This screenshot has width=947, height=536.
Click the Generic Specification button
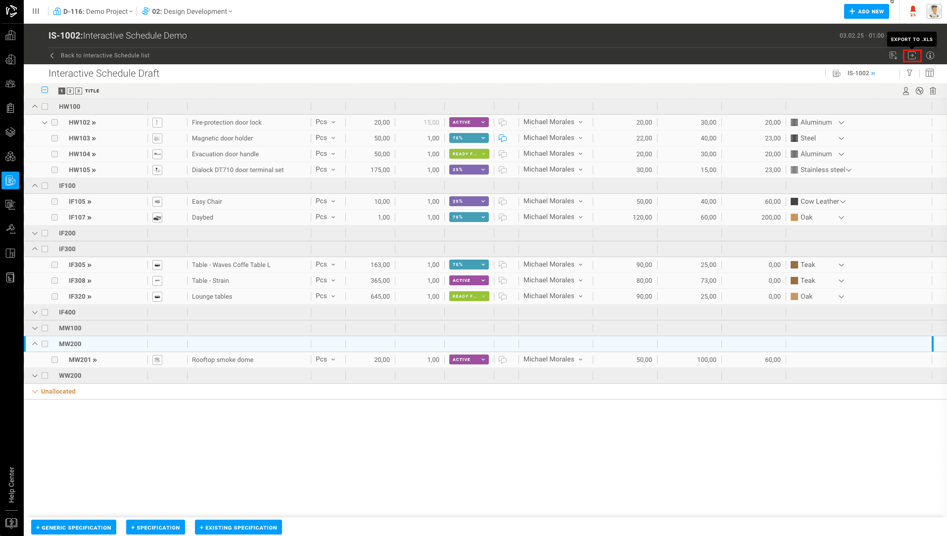click(x=74, y=527)
